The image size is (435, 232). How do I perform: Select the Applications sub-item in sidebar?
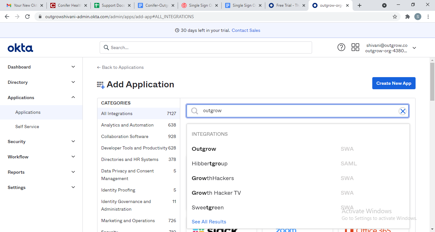pyautogui.click(x=41, y=112)
